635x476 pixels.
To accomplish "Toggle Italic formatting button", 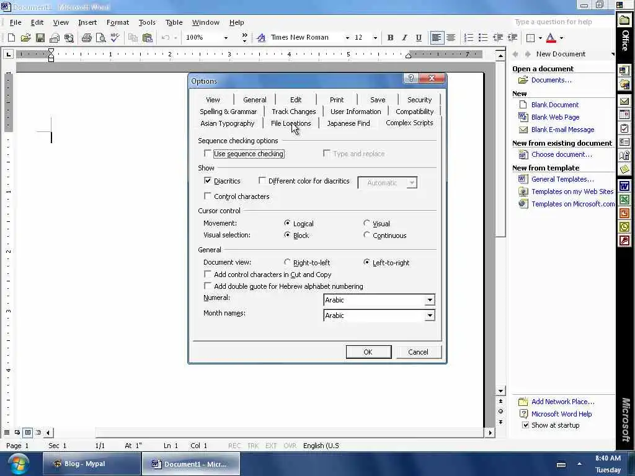I will [404, 38].
